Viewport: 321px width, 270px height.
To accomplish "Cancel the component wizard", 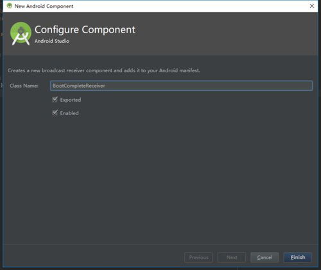I will 265,257.
